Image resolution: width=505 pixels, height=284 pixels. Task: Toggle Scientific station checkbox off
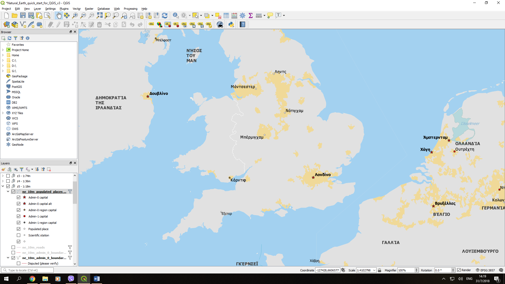(x=18, y=235)
